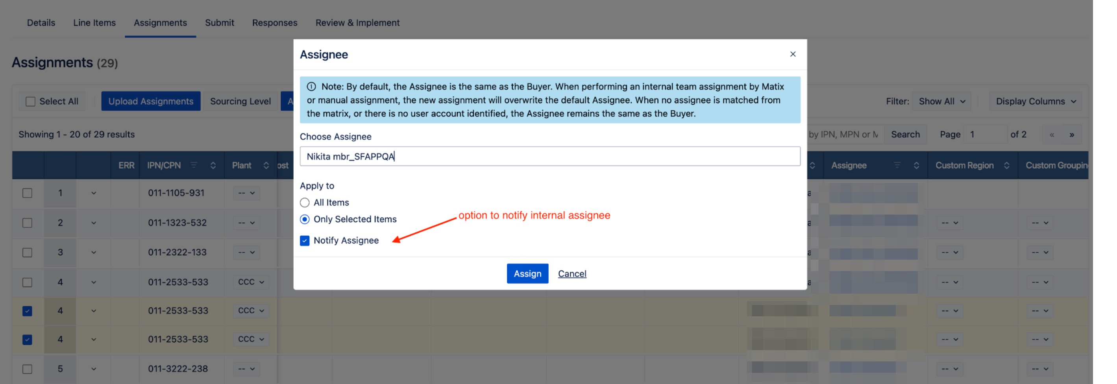Click the Cancel link in dialog
This screenshot has width=1117, height=384.
pyautogui.click(x=572, y=273)
